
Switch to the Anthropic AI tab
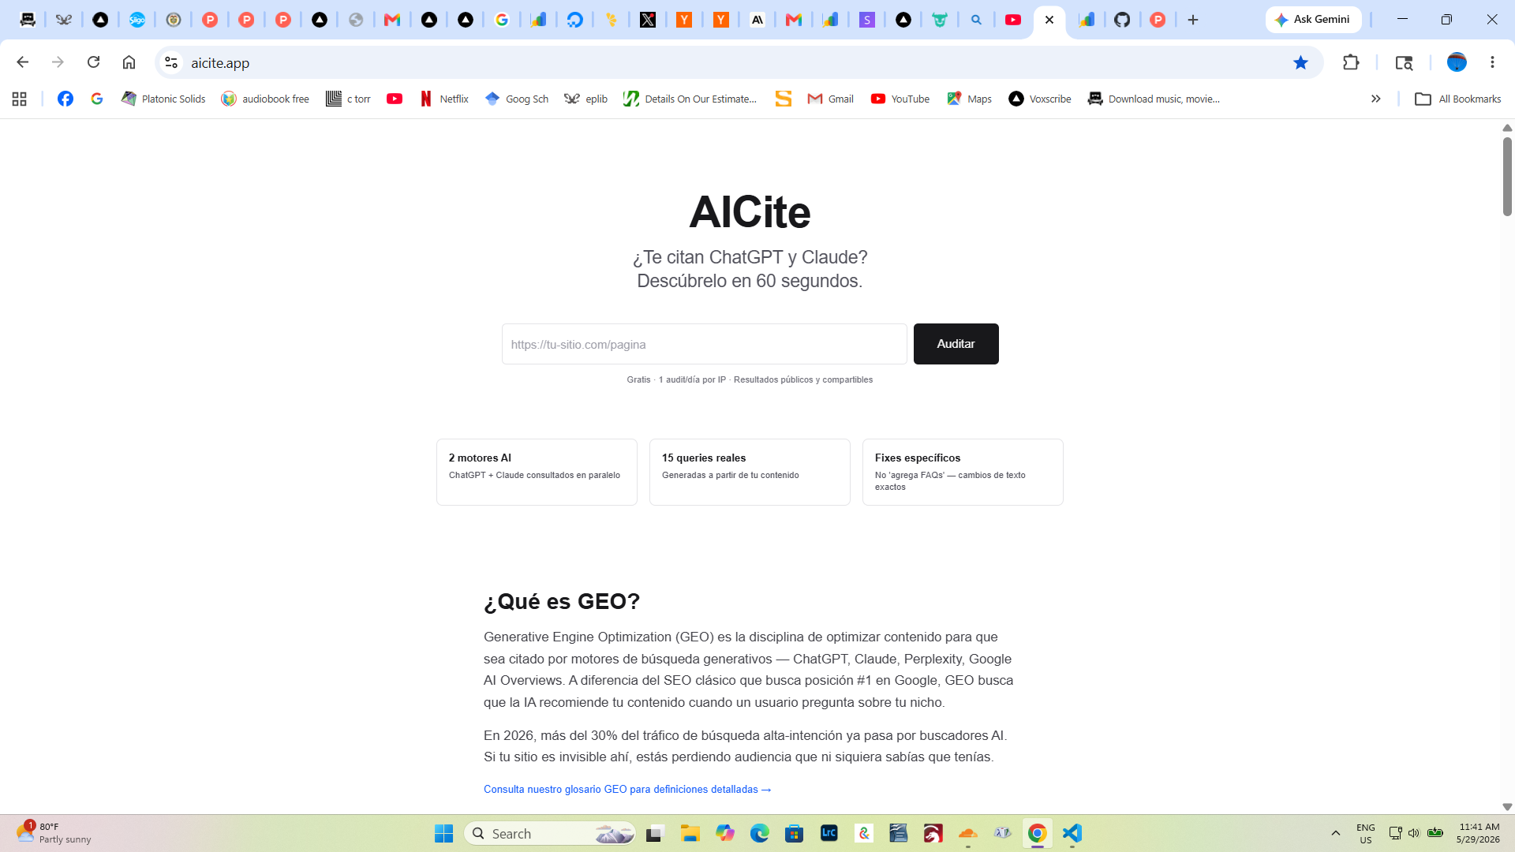pos(757,20)
